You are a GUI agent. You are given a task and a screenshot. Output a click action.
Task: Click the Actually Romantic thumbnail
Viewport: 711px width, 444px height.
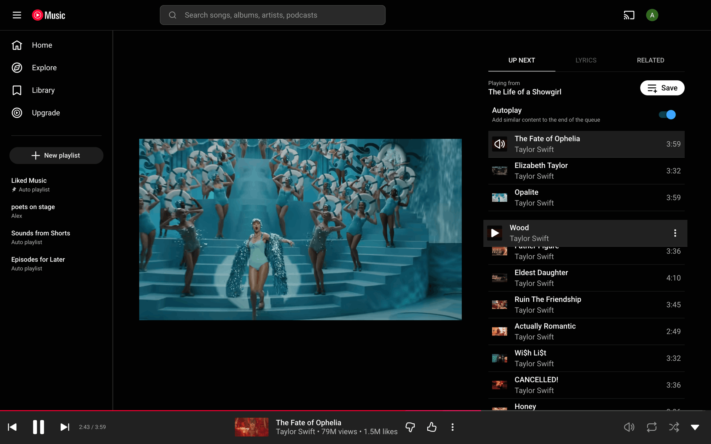coord(500,332)
